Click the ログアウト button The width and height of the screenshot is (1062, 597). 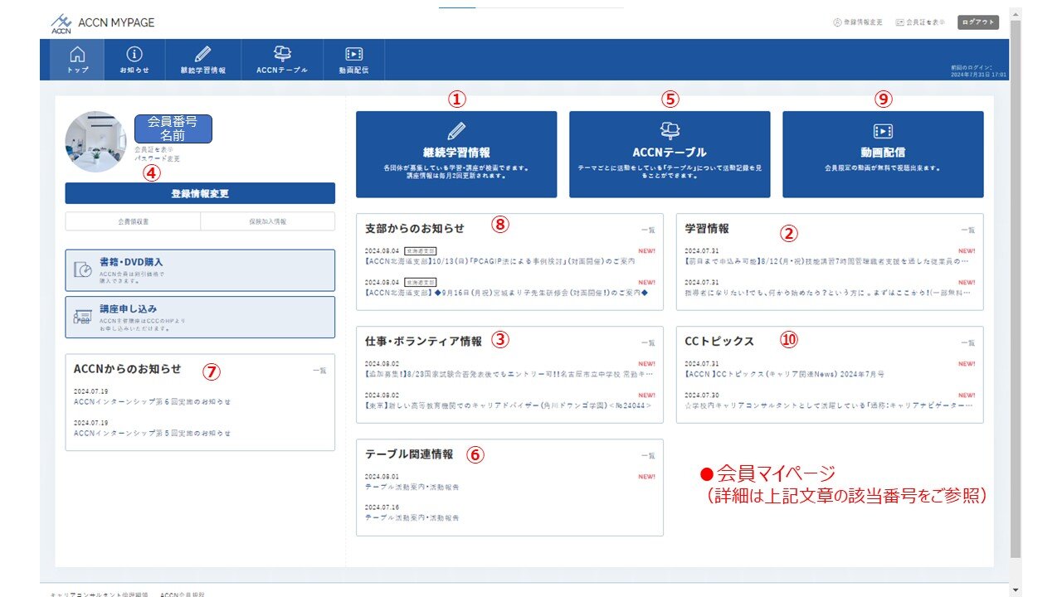[x=978, y=22]
